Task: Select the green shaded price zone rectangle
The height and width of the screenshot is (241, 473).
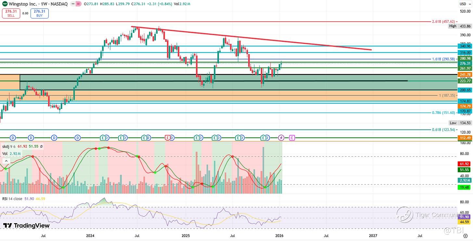Action: pyautogui.click(x=238, y=82)
